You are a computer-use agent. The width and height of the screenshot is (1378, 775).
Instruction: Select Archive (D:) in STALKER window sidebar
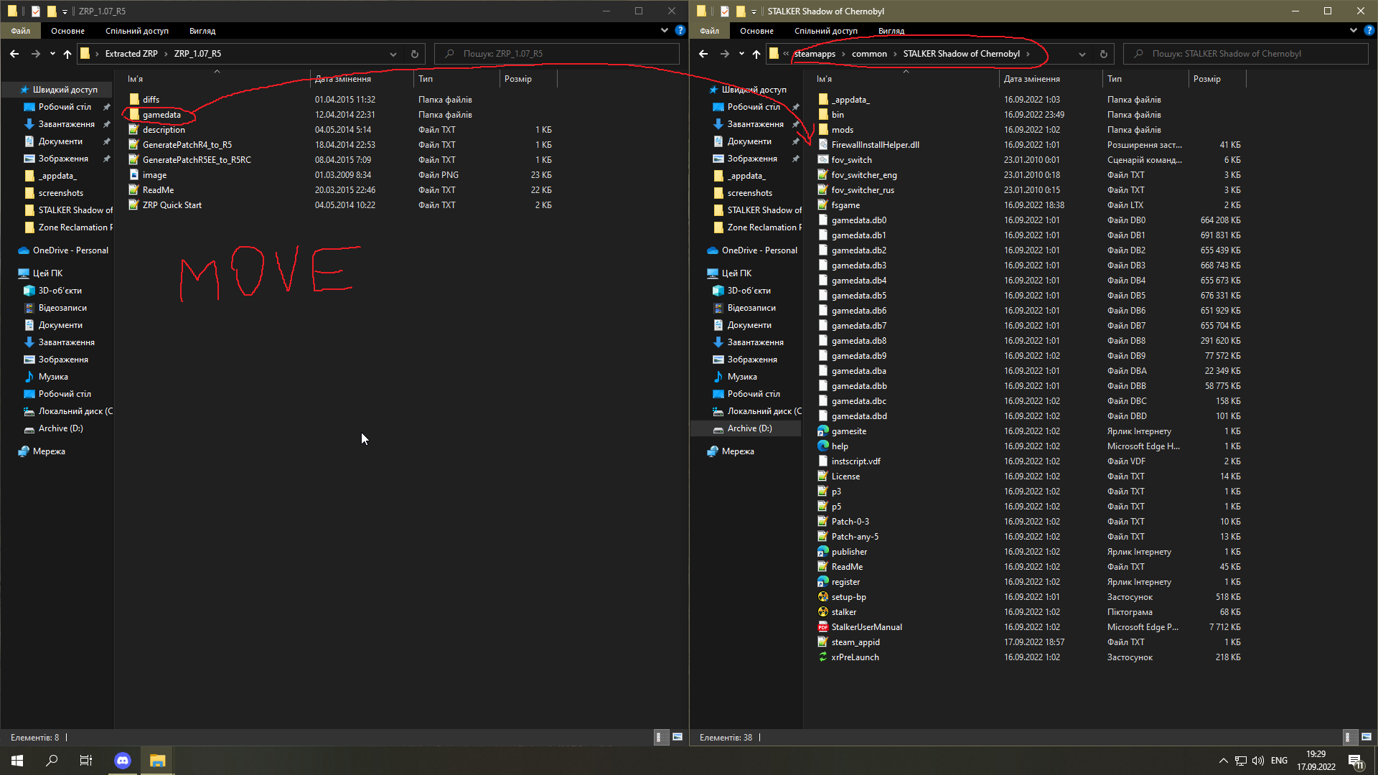pos(749,428)
